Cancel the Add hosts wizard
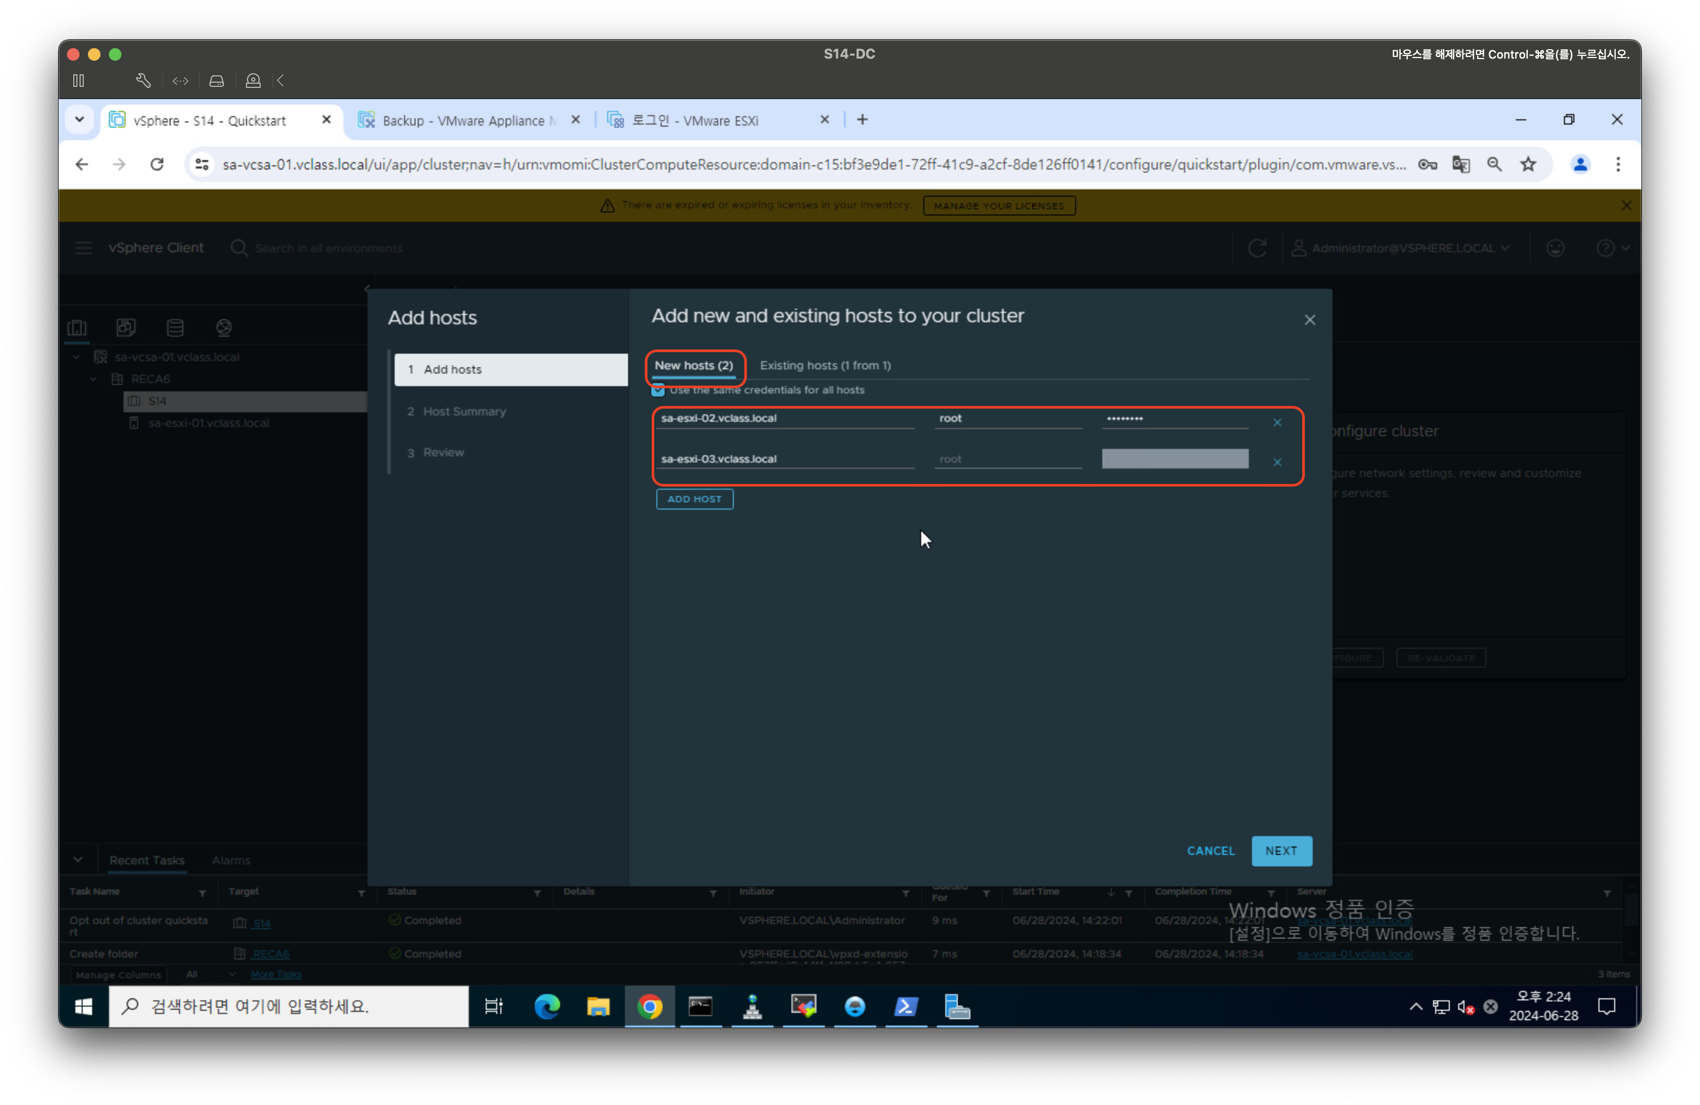 (x=1210, y=851)
